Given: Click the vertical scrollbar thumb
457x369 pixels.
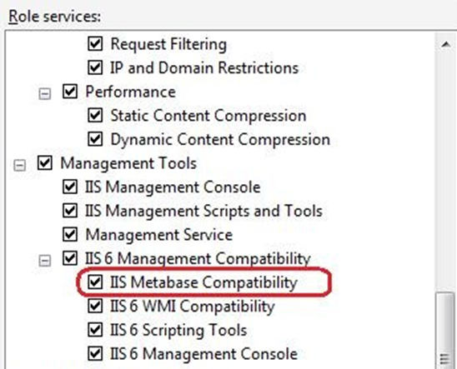Looking at the screenshot, I should [x=445, y=331].
